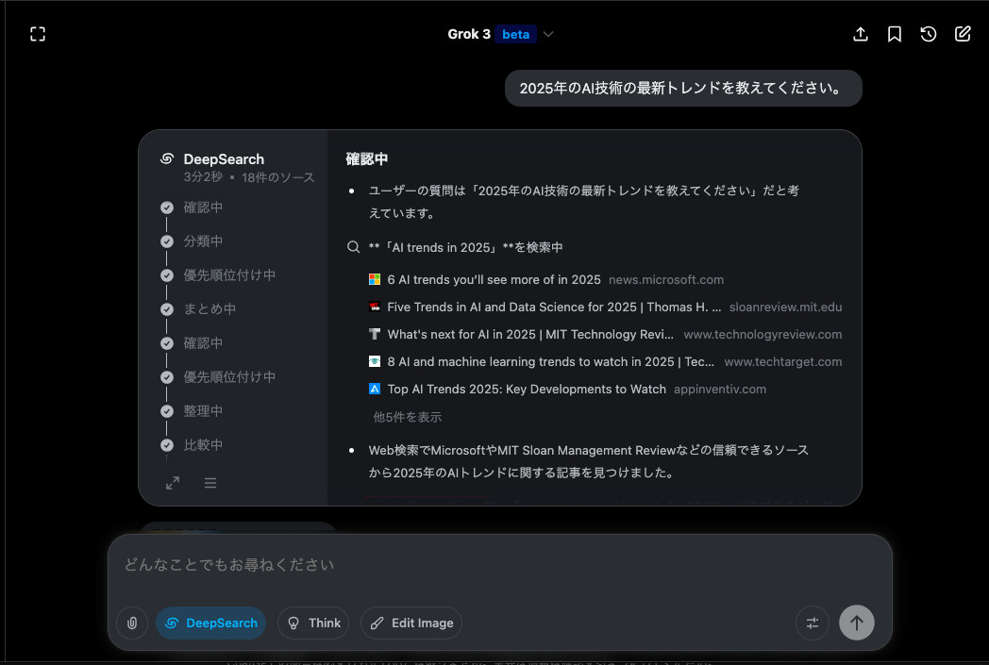Click the send arrow button
Screen dimensions: 989x665
coord(857,623)
